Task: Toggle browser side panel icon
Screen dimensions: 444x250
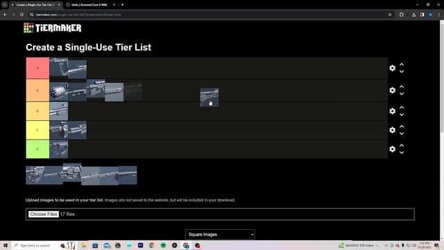Action: 422,15
